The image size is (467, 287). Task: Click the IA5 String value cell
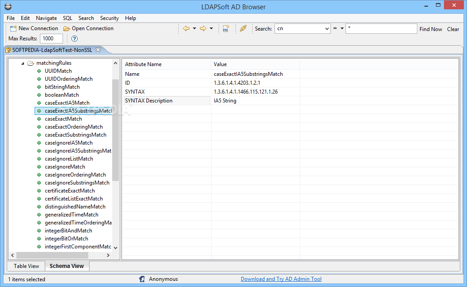tap(255, 101)
